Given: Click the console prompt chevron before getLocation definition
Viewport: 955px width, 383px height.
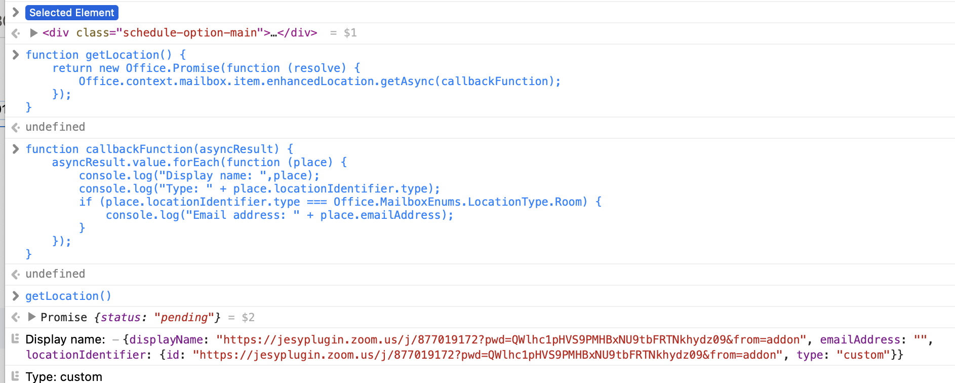Looking at the screenshot, I should (15, 54).
